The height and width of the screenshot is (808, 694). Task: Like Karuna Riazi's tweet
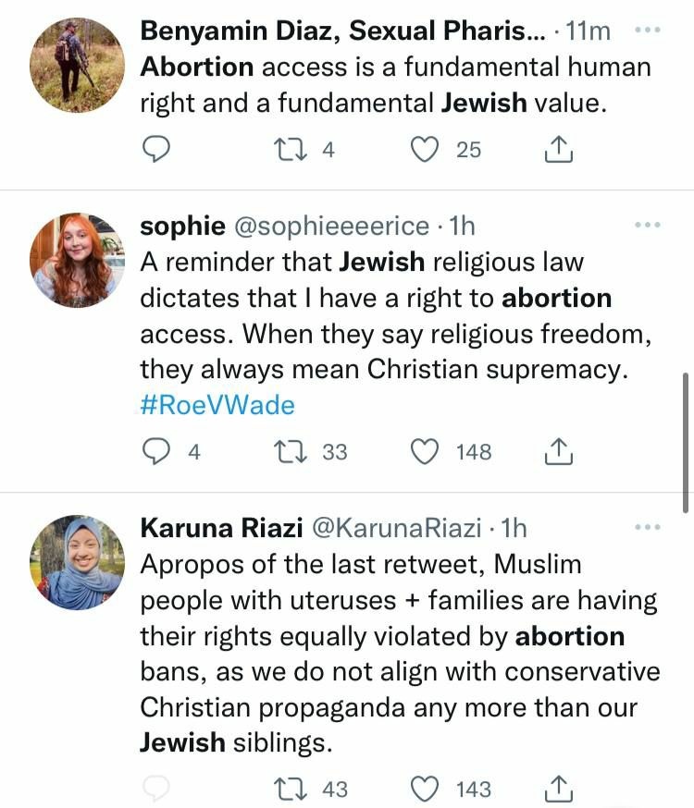[x=424, y=789]
